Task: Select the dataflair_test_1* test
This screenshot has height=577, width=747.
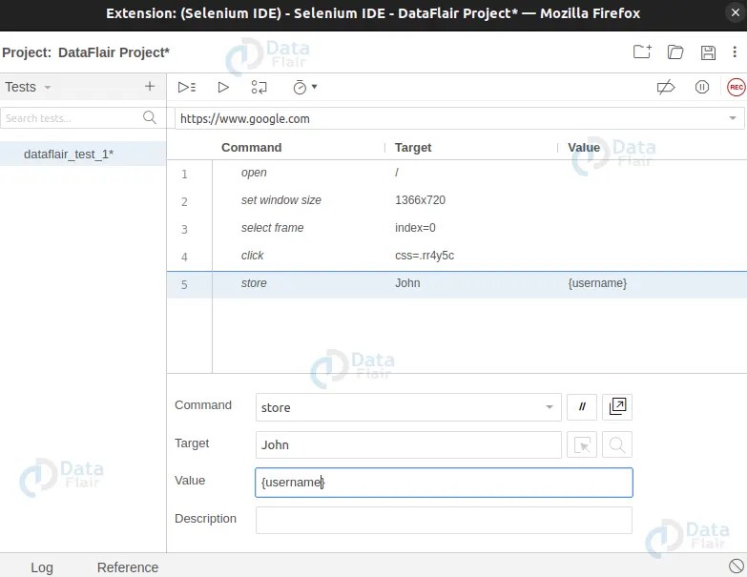Action: pyautogui.click(x=83, y=155)
